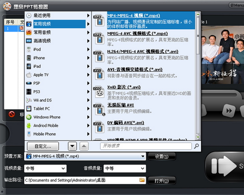
Task: Click the iPod device icon
Action: pos(29,50)
